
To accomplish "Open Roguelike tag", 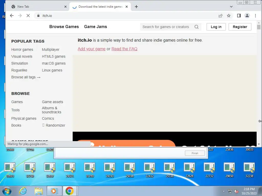I will click(x=19, y=70).
